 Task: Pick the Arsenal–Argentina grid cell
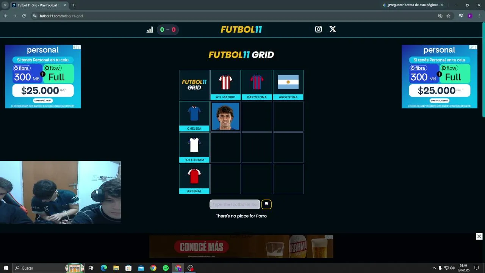[288, 179]
